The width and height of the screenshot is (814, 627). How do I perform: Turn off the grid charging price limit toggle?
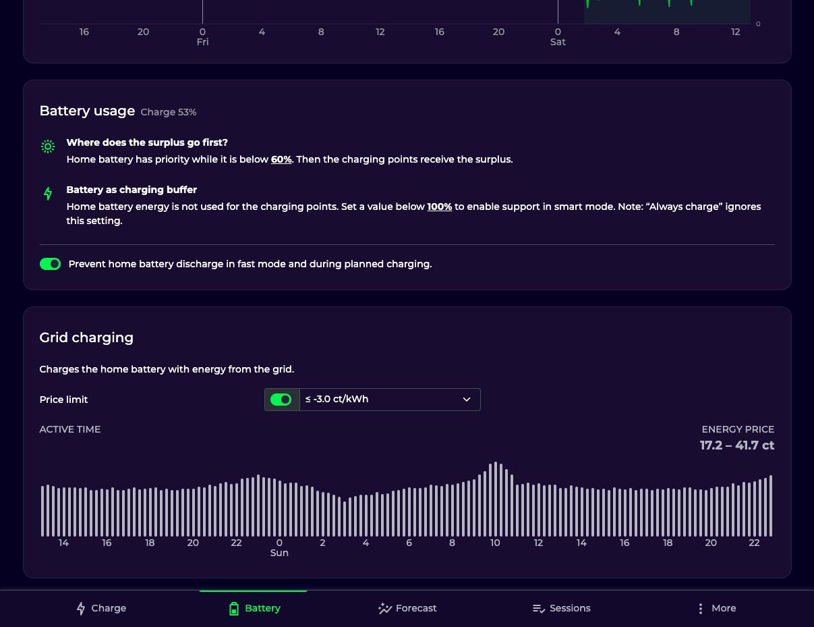coord(281,400)
